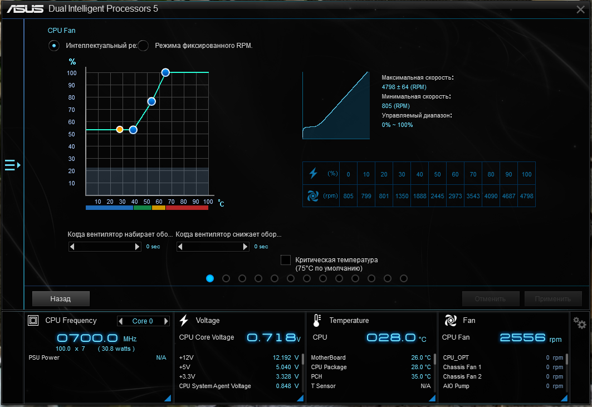Go to last page dot
This screenshot has width=592, height=407.
(404, 278)
